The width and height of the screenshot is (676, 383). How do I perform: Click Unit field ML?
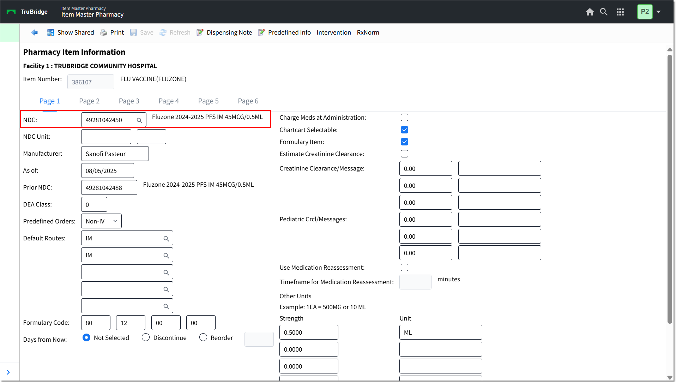click(x=441, y=332)
